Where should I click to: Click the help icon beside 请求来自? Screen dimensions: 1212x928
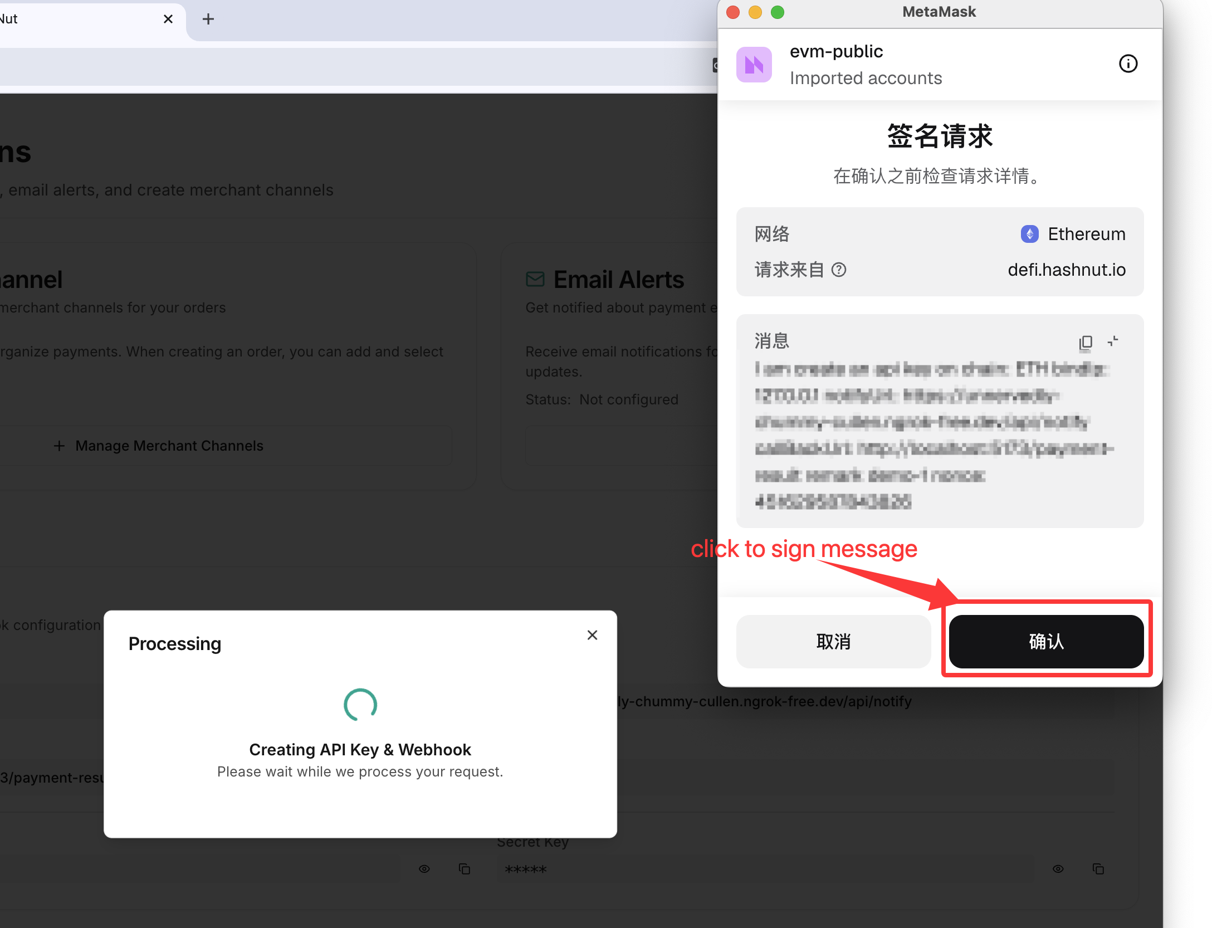839,270
